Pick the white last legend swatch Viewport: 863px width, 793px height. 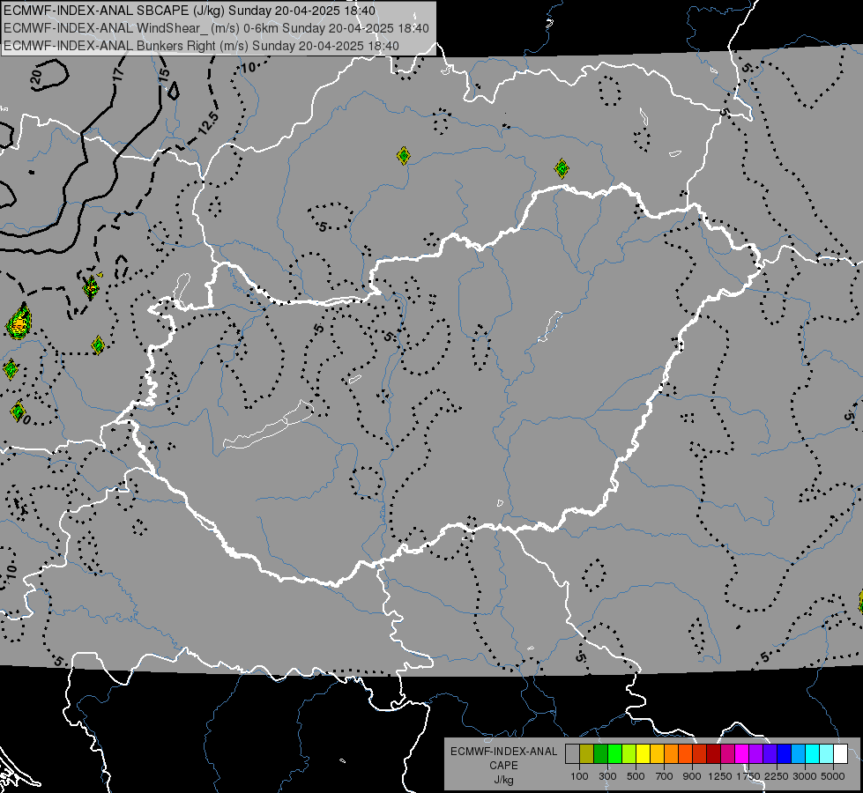(x=840, y=753)
